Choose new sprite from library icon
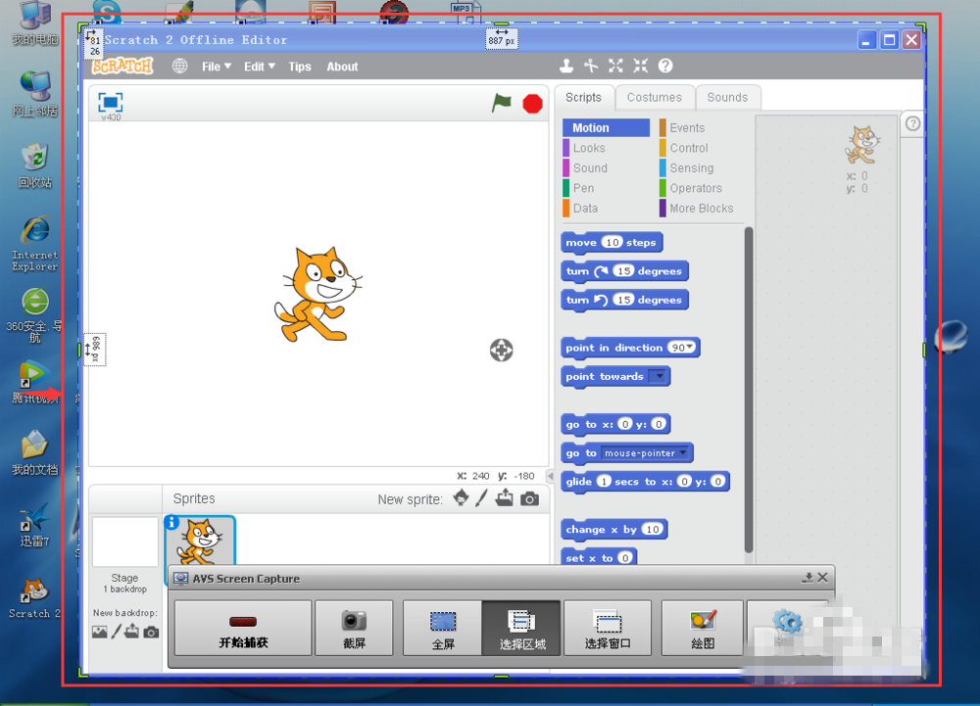 coord(461,498)
